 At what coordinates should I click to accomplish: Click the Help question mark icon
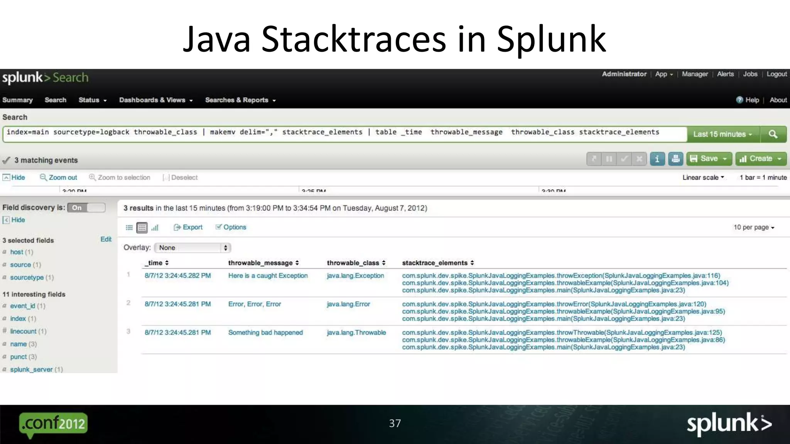(x=739, y=100)
